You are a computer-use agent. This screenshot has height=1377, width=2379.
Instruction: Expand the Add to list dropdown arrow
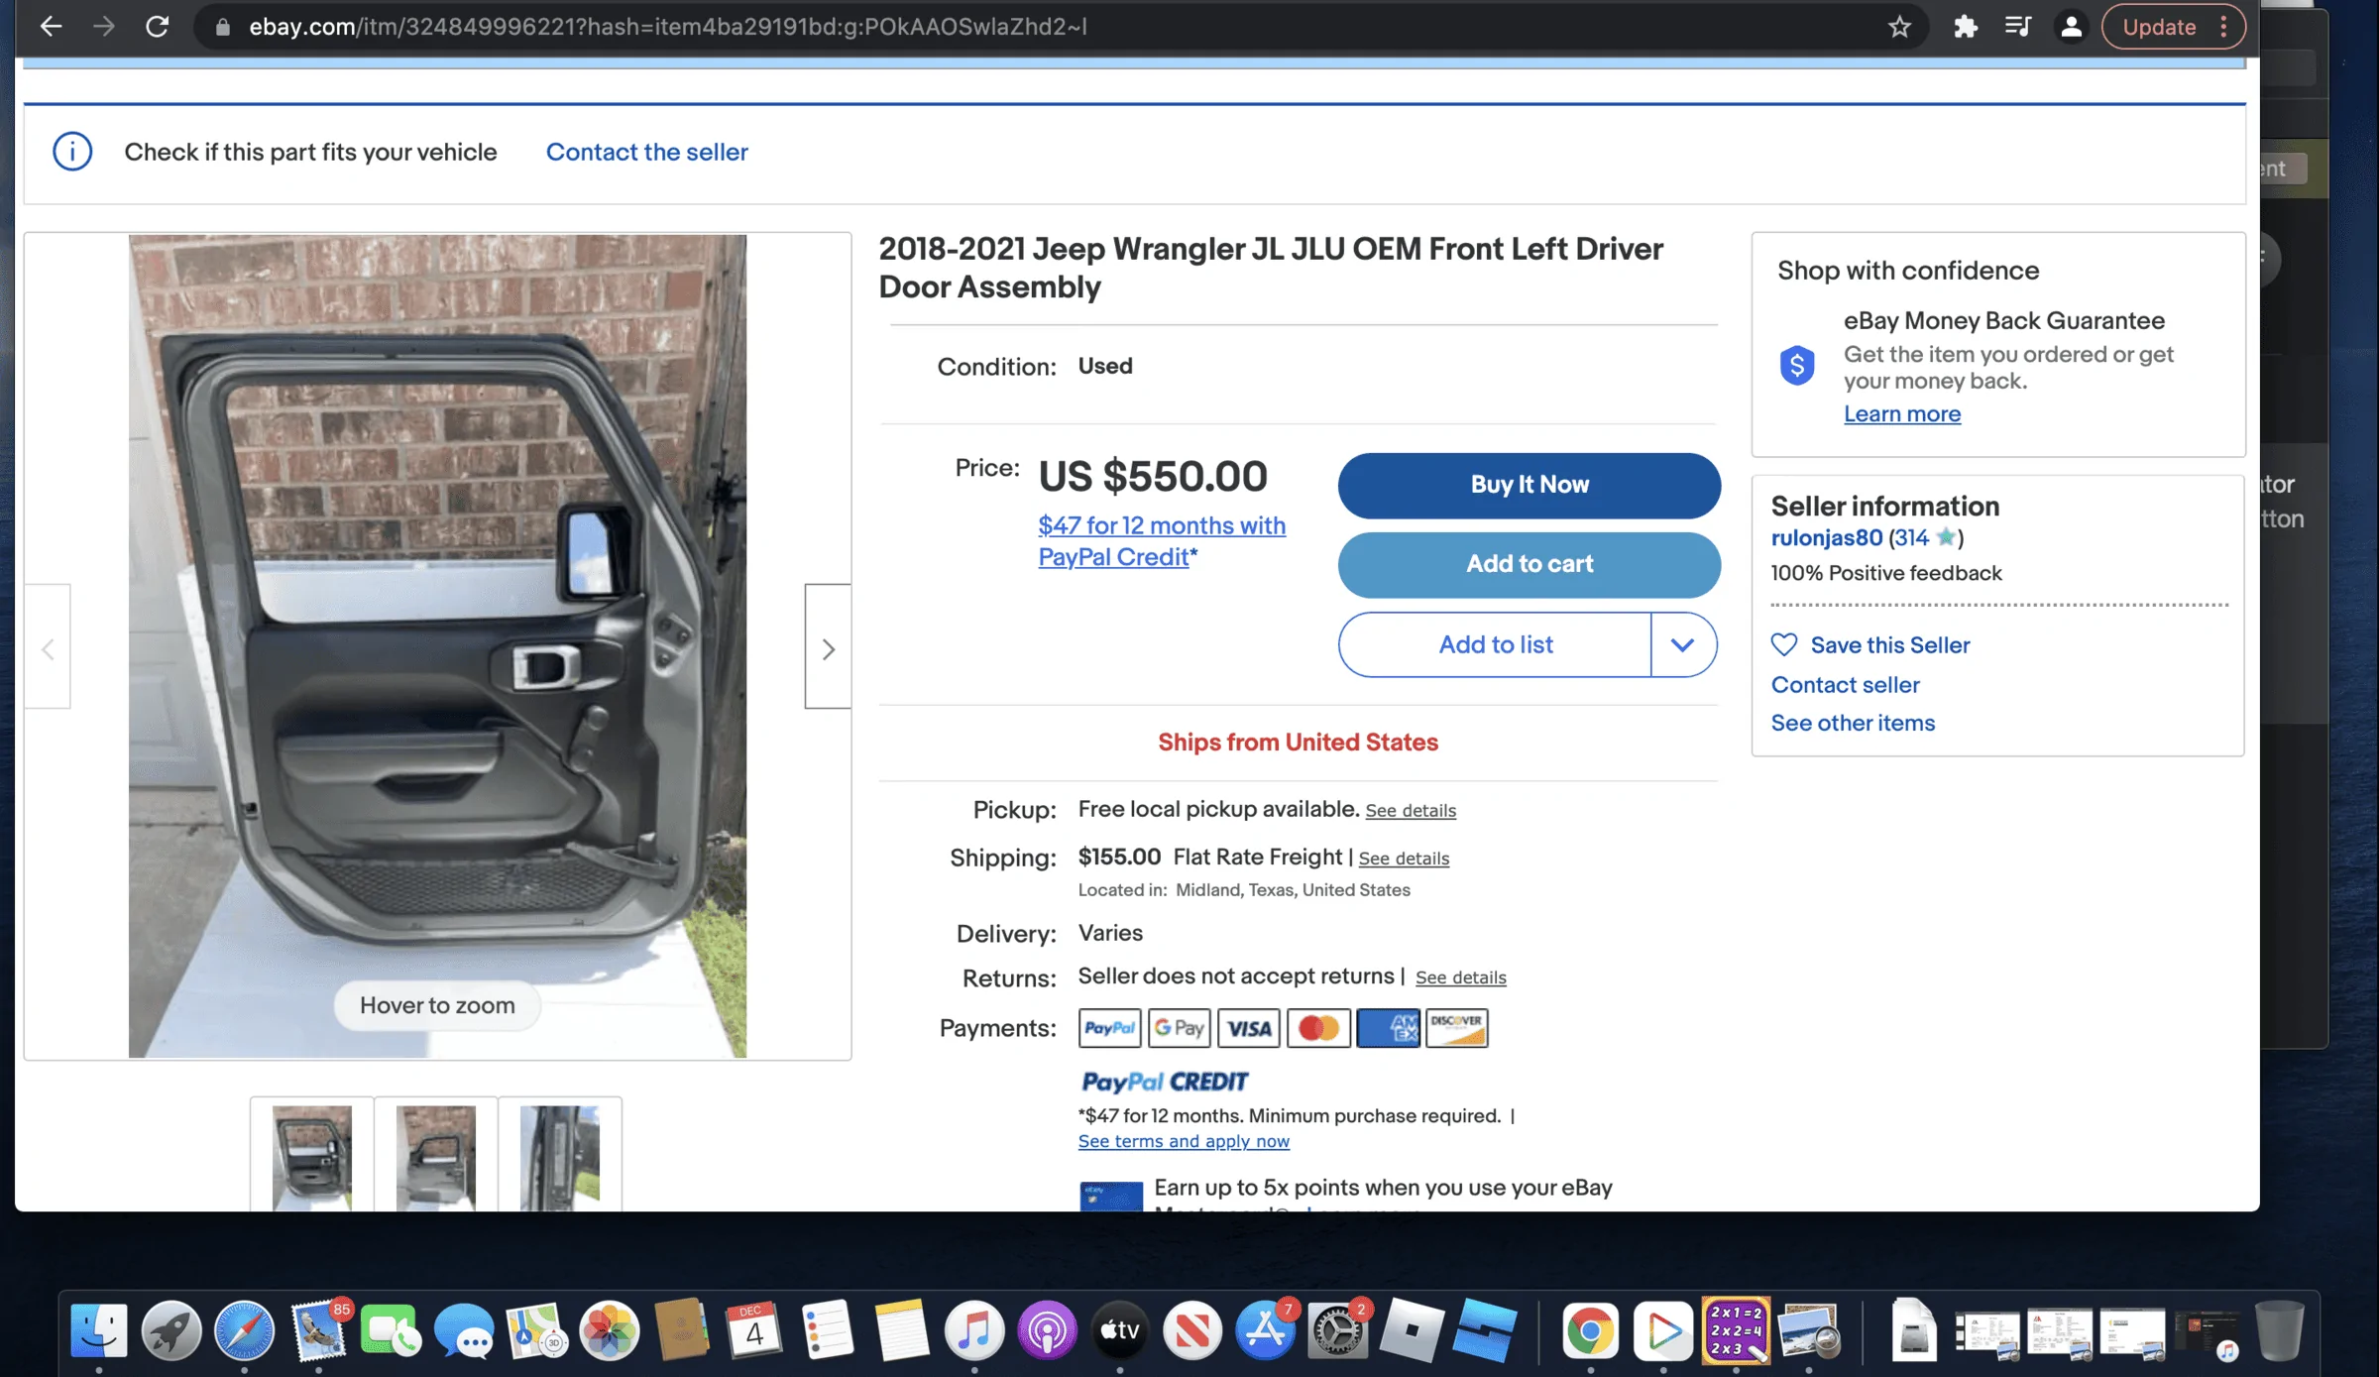(1682, 644)
